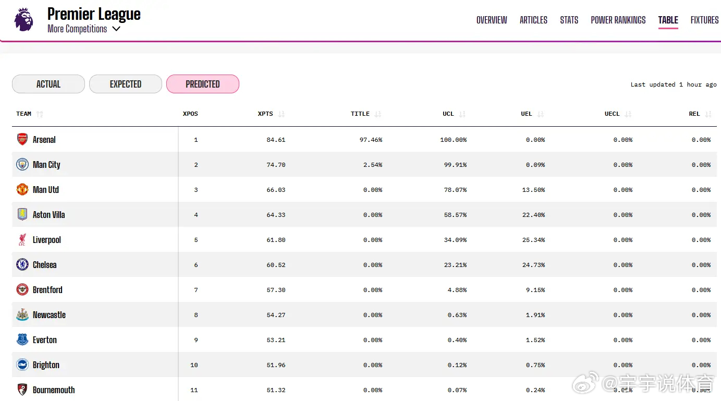Switch to the EXPECTED table view
This screenshot has width=721, height=401.
coord(126,84)
